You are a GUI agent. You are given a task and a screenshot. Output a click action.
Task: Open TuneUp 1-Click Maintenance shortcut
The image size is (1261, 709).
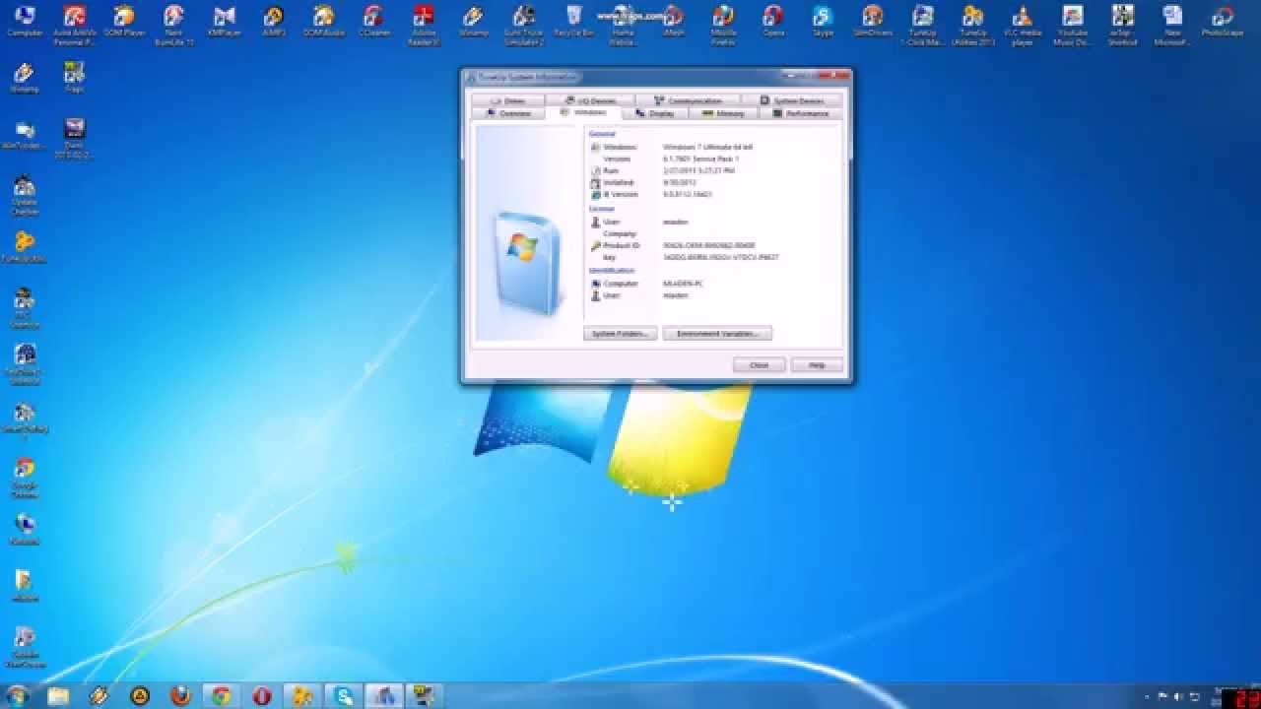point(923,22)
